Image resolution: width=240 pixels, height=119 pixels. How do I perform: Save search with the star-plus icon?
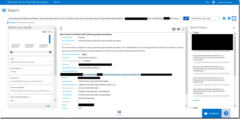[x=224, y=18]
